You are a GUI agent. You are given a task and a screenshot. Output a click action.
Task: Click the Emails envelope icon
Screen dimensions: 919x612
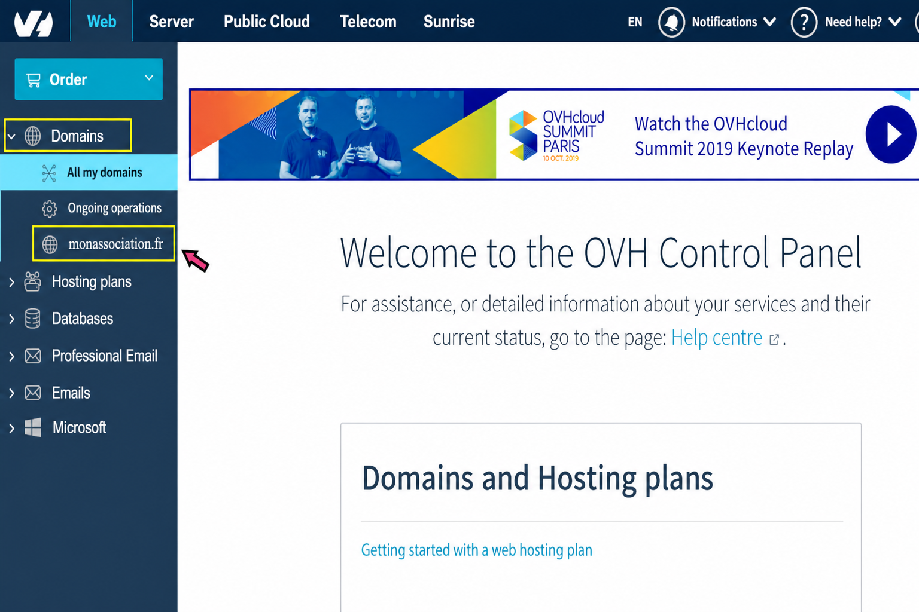coord(33,393)
